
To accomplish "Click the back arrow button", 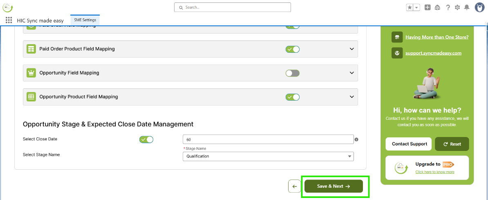I will pyautogui.click(x=294, y=186).
